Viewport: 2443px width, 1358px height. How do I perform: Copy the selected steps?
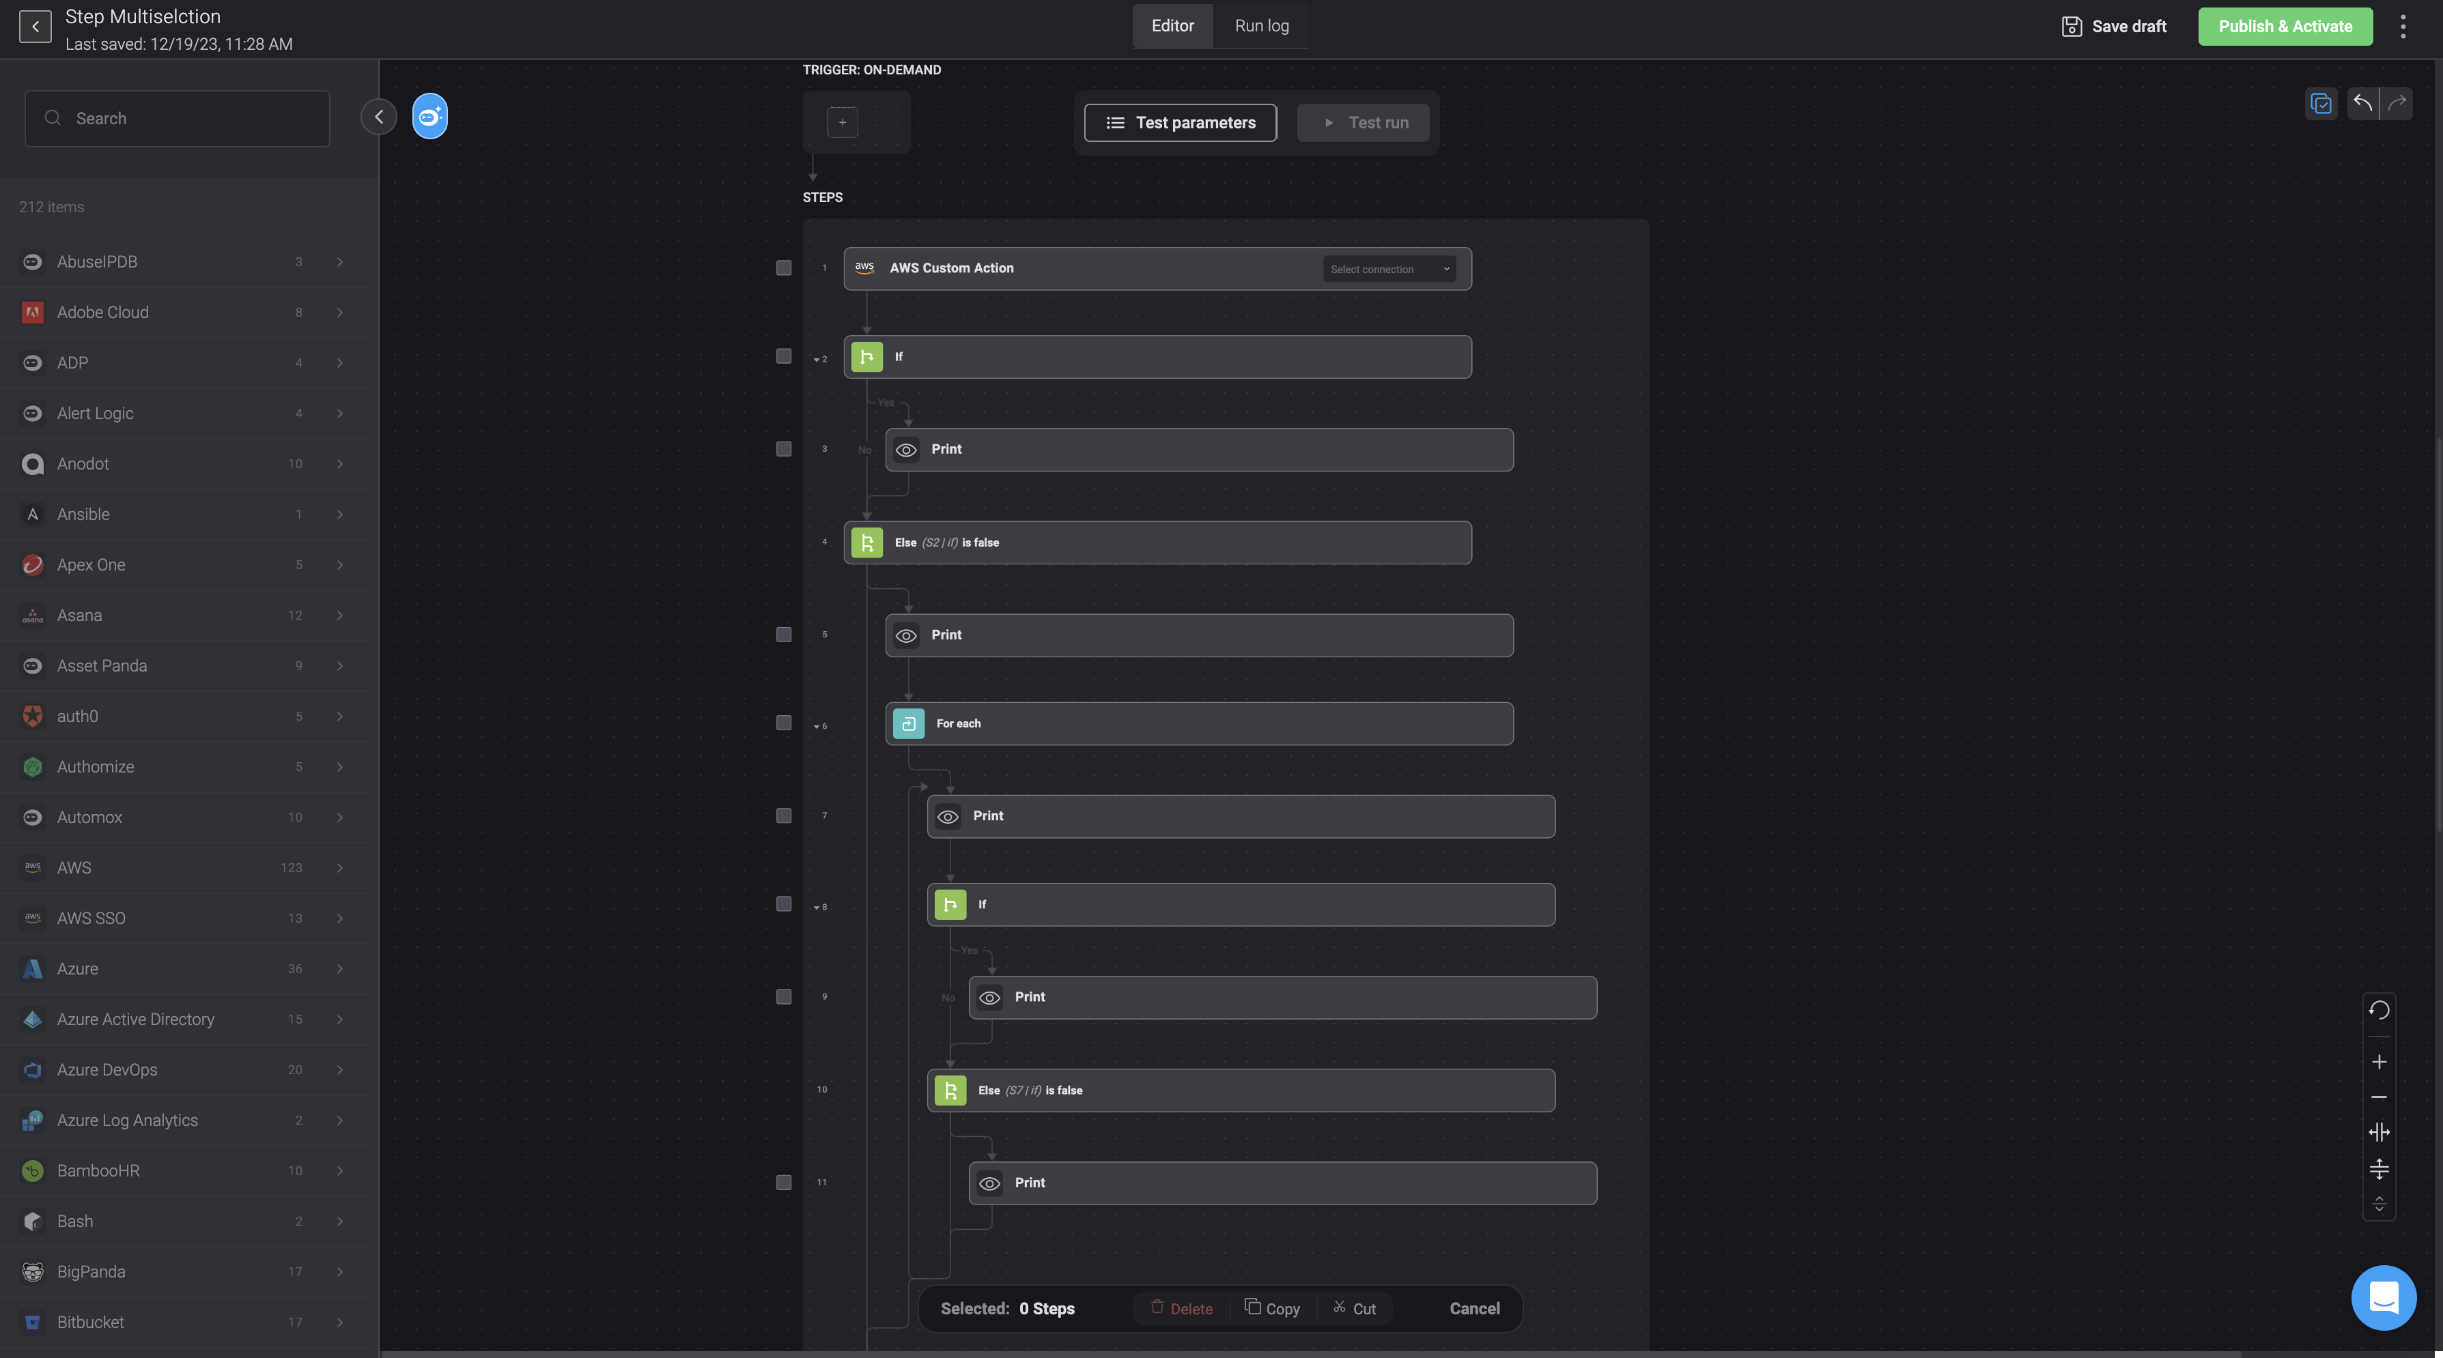pos(1272,1309)
